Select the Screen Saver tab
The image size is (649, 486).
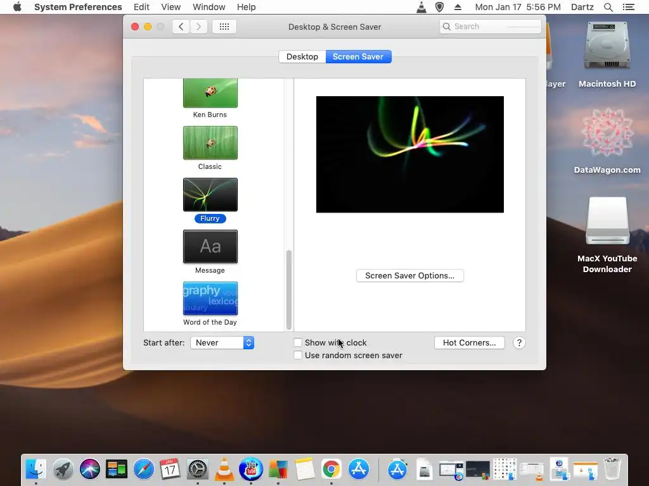pyautogui.click(x=358, y=56)
